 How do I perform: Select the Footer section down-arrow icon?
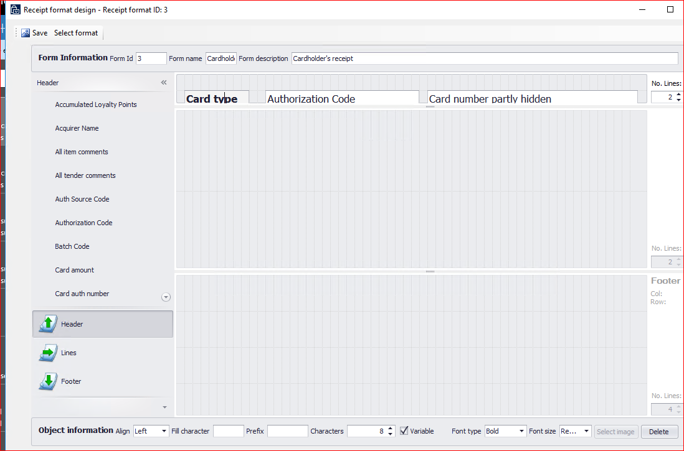coord(48,381)
